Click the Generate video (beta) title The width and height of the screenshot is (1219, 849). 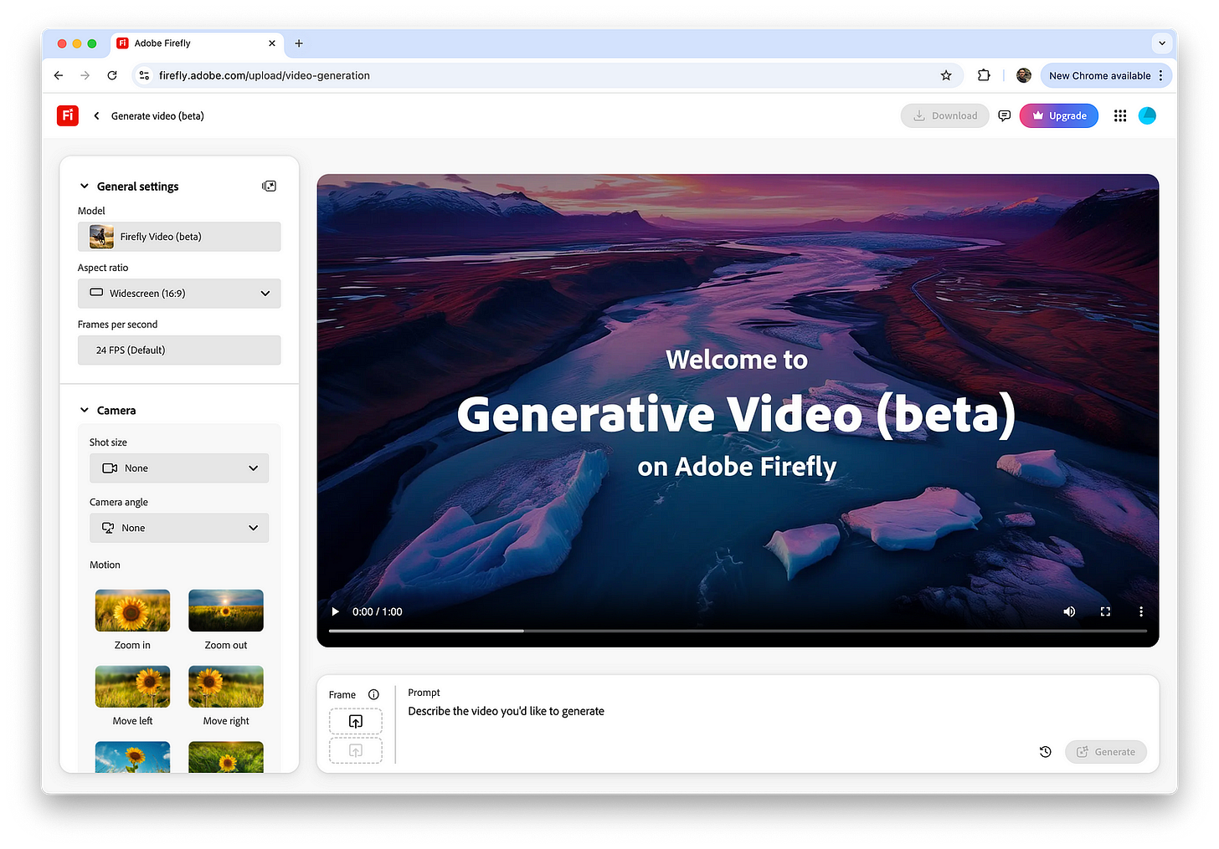157,116
